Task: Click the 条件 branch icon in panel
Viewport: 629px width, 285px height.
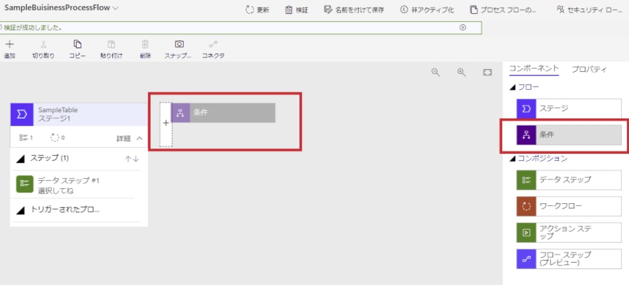Action: point(527,135)
